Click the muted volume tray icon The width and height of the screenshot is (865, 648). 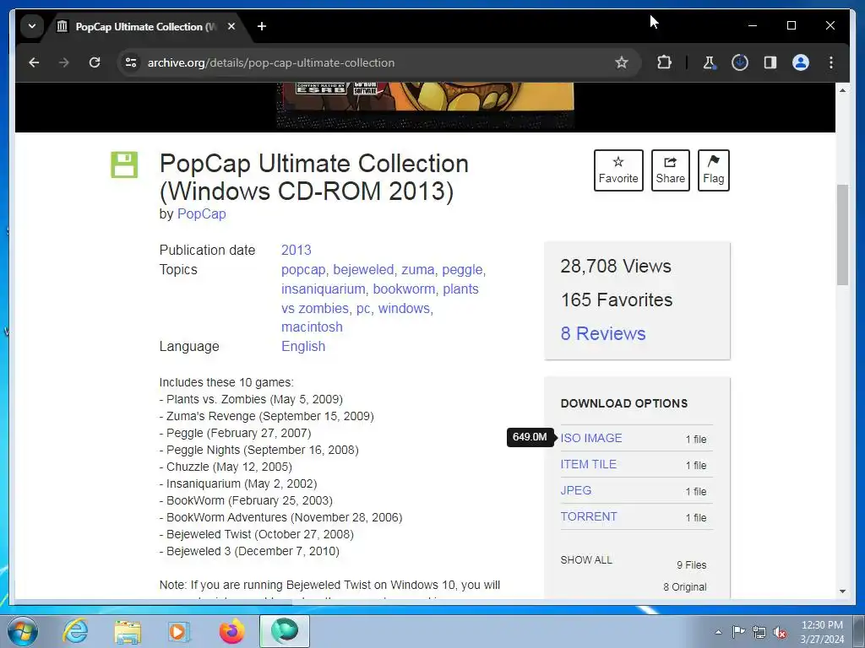(780, 632)
